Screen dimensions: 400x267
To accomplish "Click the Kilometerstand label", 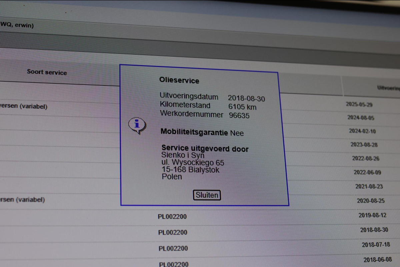I will (185, 105).
